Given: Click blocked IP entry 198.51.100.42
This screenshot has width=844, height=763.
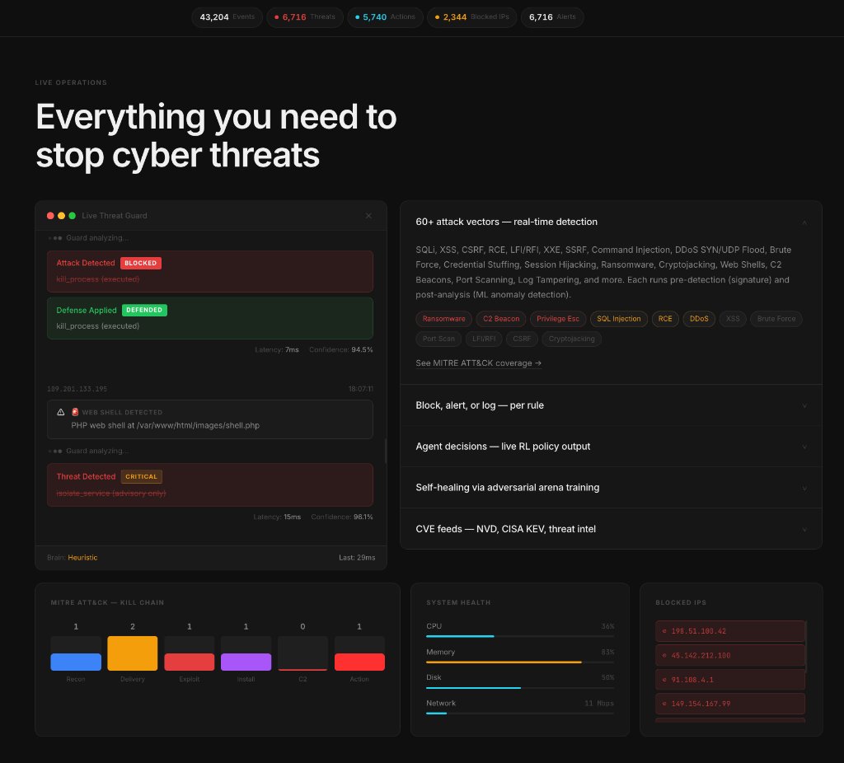Looking at the screenshot, I should click(x=730, y=631).
